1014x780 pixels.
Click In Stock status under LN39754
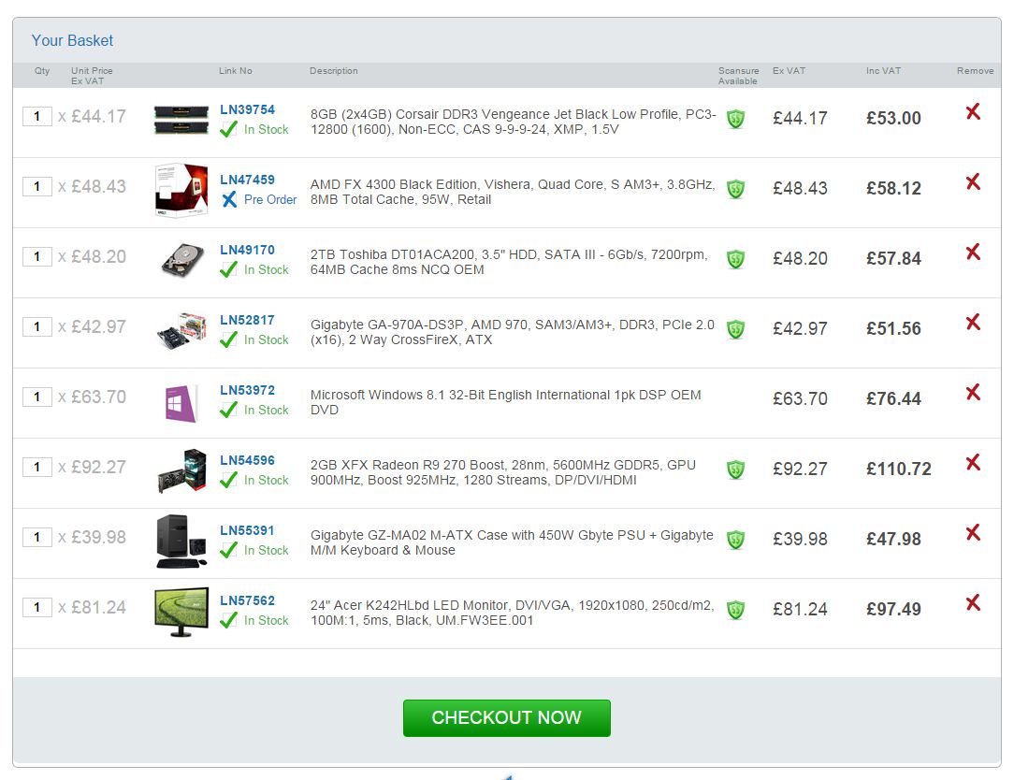click(266, 130)
